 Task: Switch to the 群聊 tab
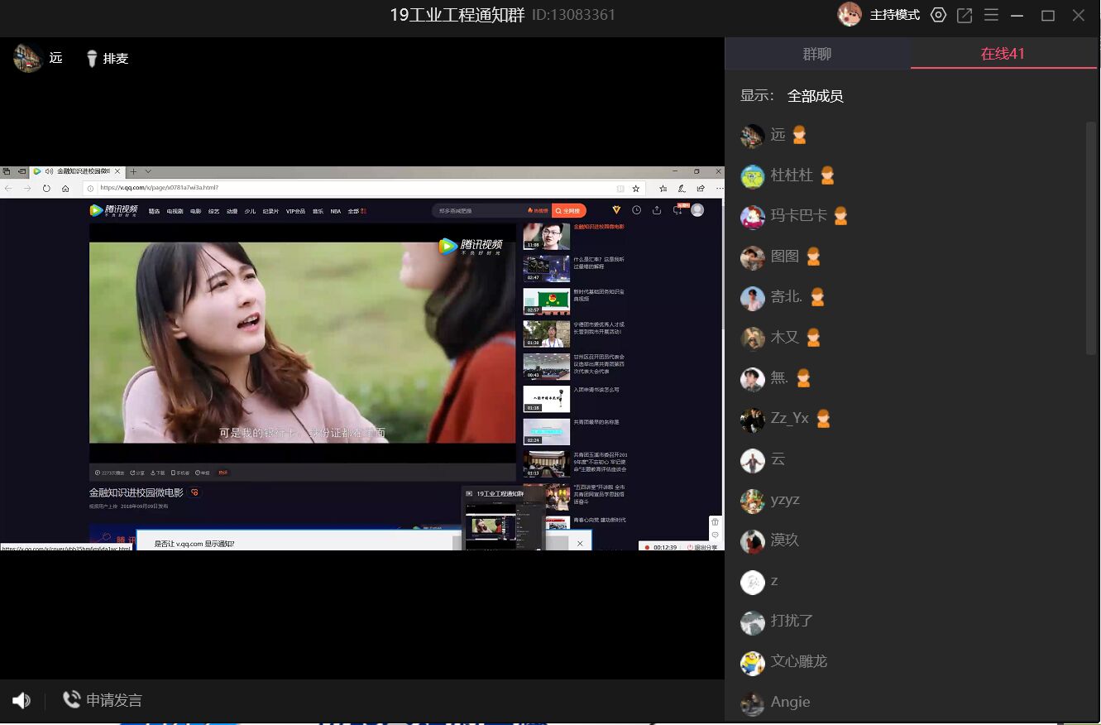pyautogui.click(x=817, y=54)
